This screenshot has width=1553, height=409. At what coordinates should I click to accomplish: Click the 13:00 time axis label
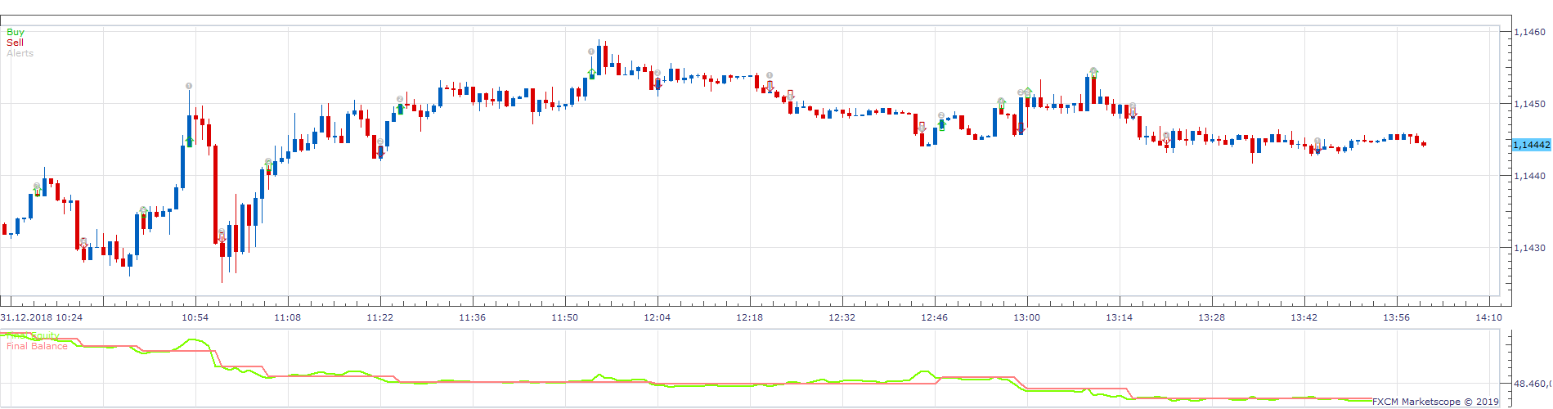click(1026, 317)
